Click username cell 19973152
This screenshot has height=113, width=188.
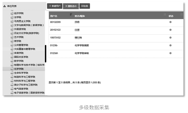(55, 38)
